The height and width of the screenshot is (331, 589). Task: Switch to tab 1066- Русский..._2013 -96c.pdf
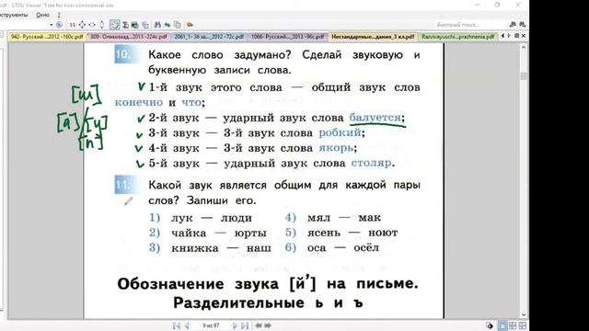pos(287,37)
